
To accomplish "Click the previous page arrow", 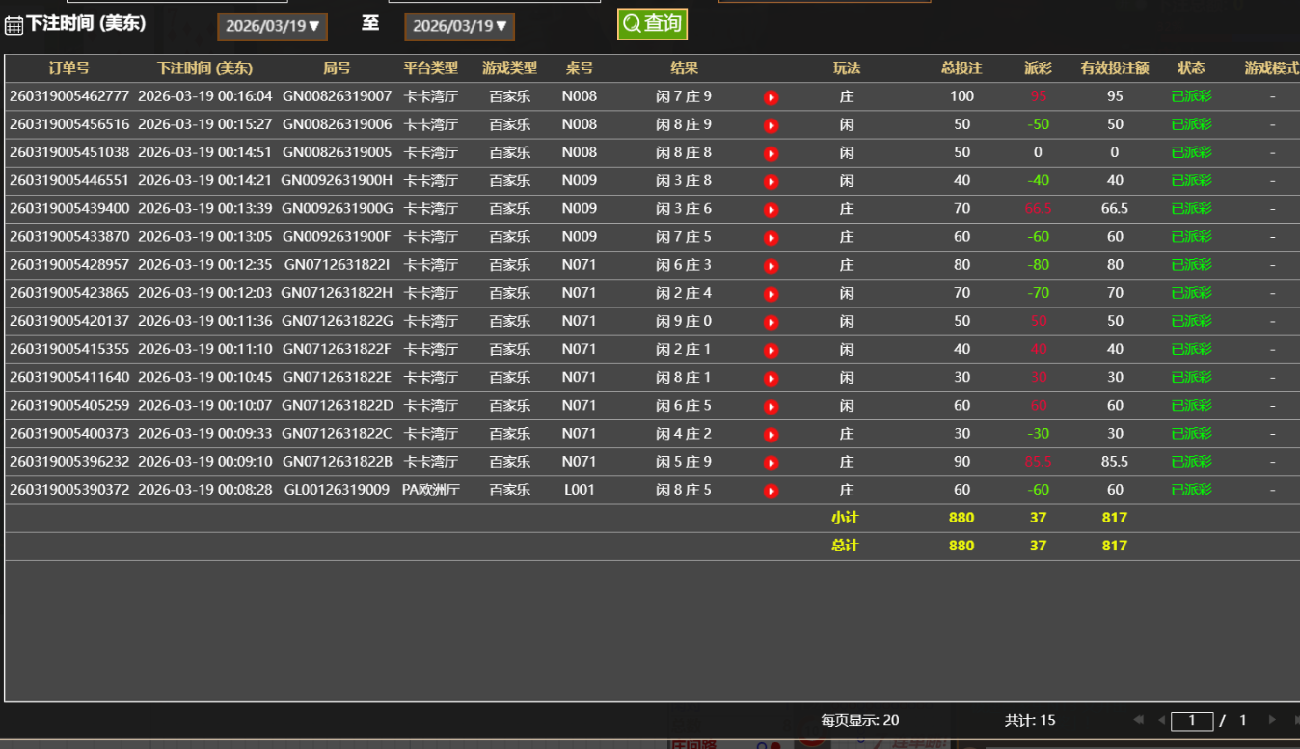I will [x=1161, y=720].
